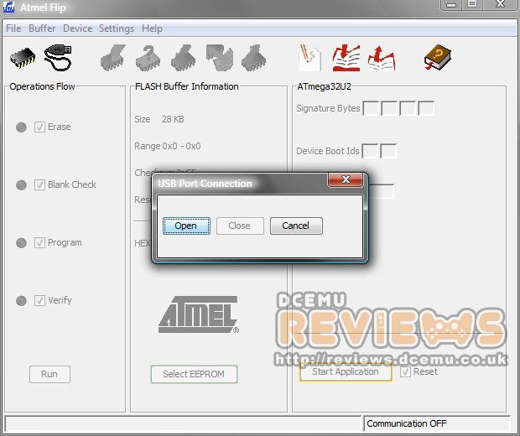520x436 pixels.
Task: Click the USB cable communication icon
Action: pos(58,57)
